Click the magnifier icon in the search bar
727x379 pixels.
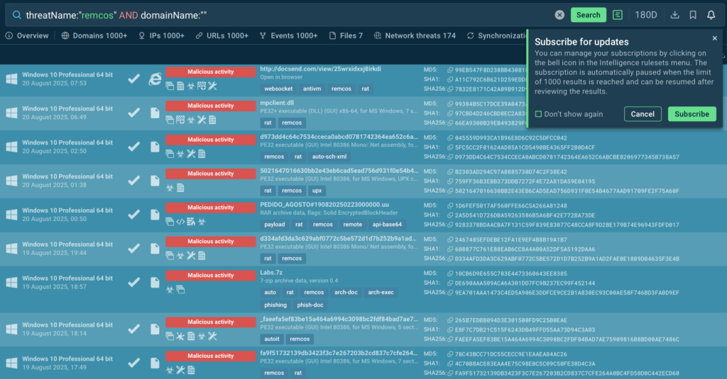click(16, 15)
